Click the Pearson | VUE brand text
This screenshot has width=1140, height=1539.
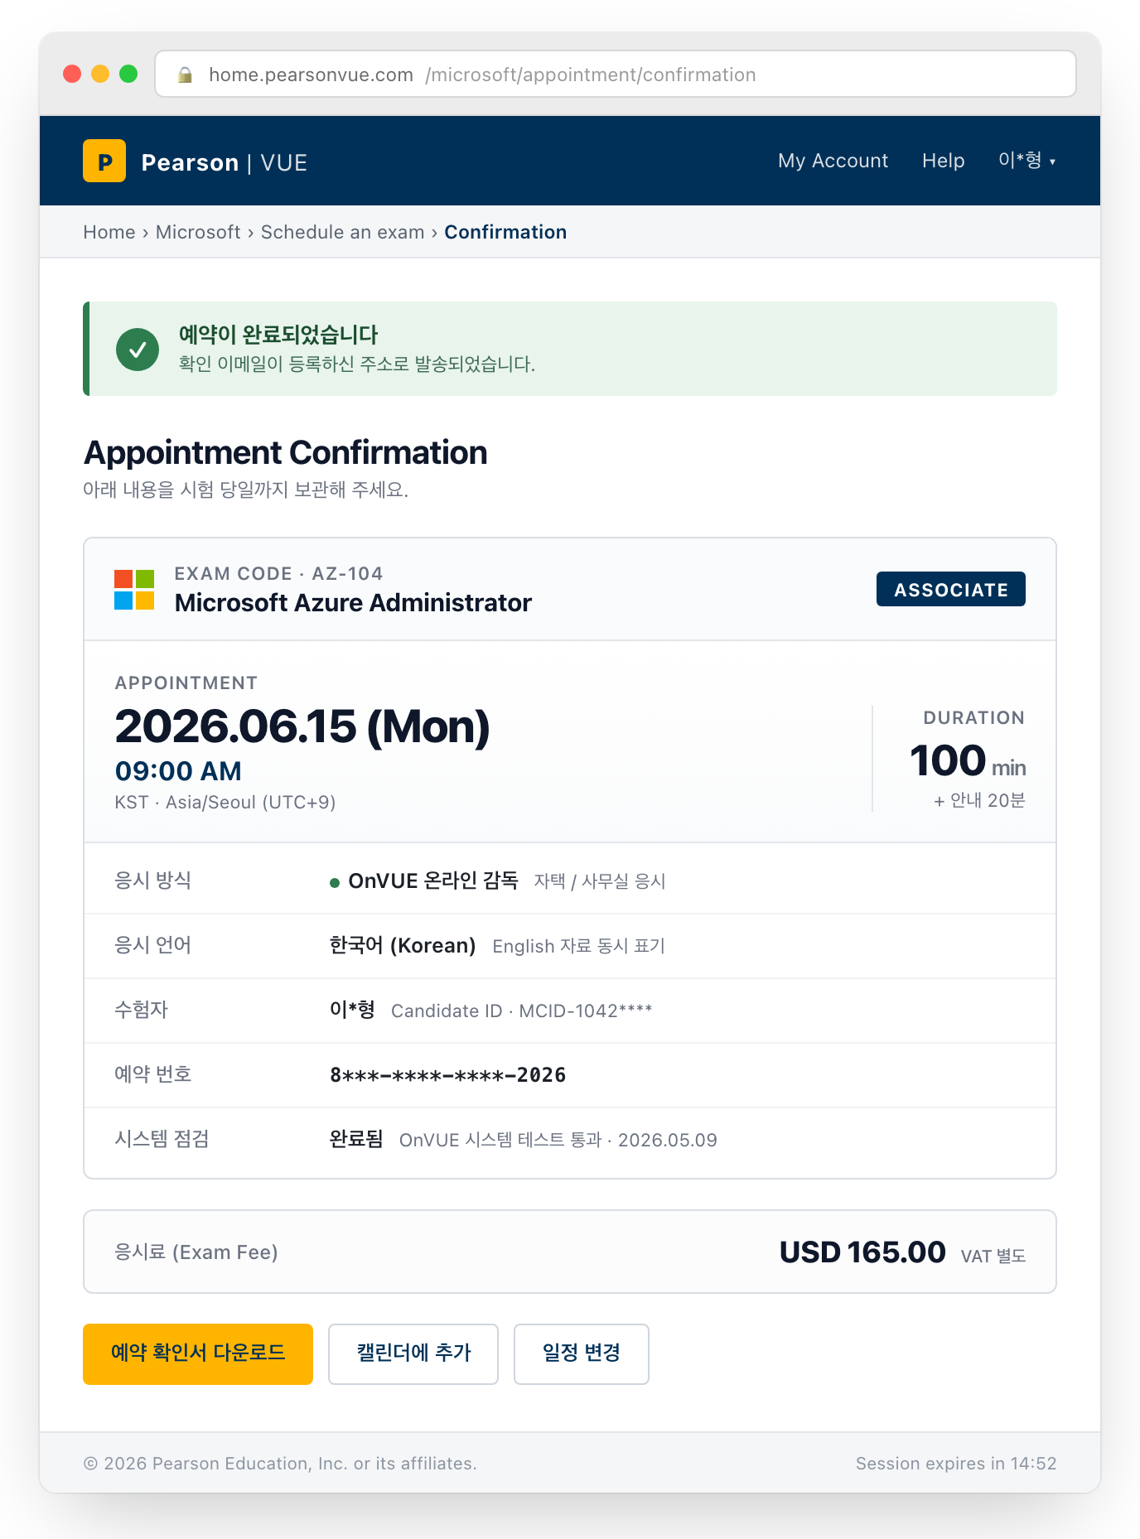(x=225, y=162)
